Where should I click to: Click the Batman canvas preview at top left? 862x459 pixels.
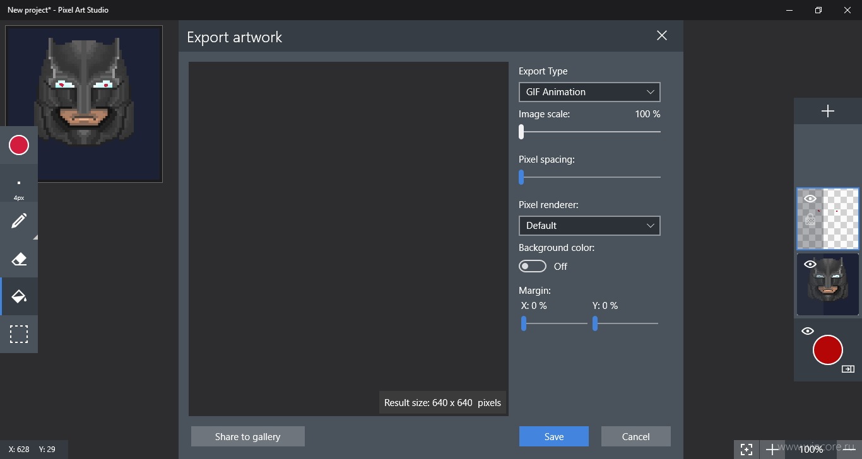84,104
